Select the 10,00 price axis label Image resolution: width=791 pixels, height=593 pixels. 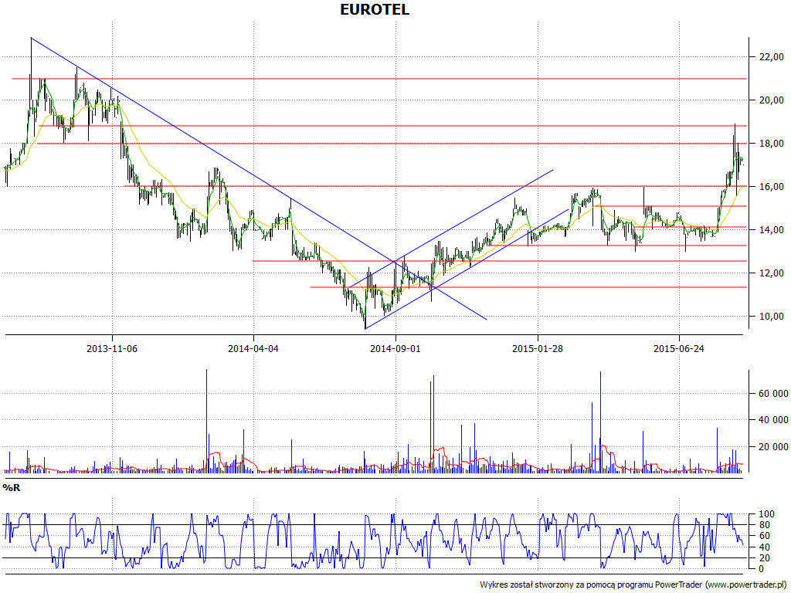(x=772, y=317)
